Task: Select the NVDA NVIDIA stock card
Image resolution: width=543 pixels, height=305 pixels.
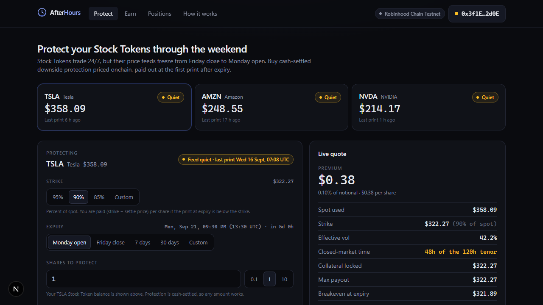Action: pyautogui.click(x=428, y=107)
